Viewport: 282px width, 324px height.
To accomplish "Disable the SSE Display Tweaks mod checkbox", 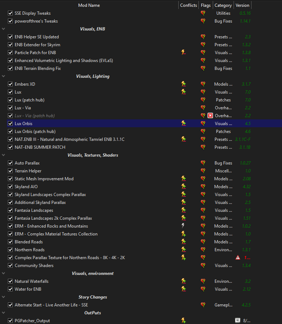I will 10,13.
